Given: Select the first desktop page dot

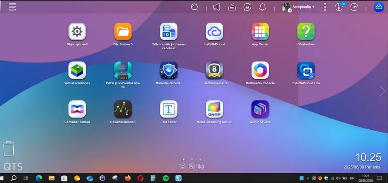Looking at the screenshot, I should click(x=183, y=160).
